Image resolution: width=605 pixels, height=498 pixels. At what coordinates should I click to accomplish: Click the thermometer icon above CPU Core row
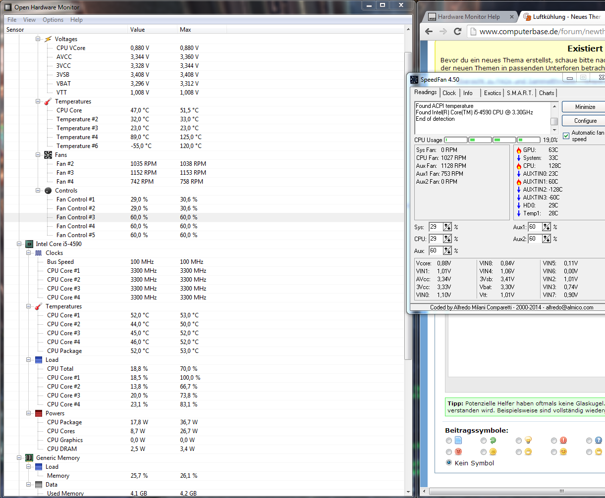click(x=48, y=101)
